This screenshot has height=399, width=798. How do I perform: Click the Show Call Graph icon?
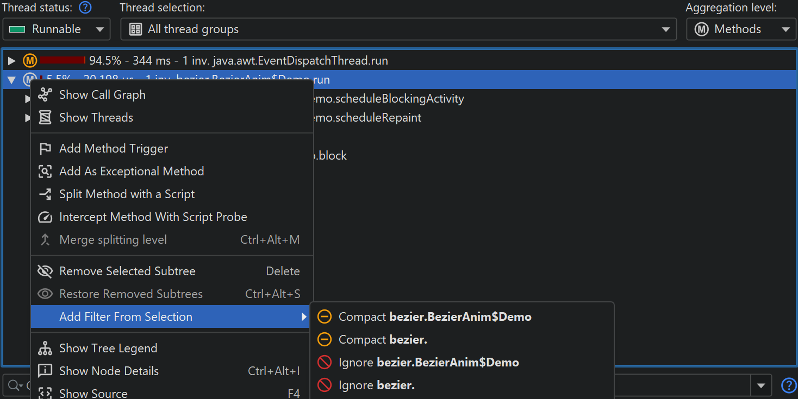[x=45, y=95]
